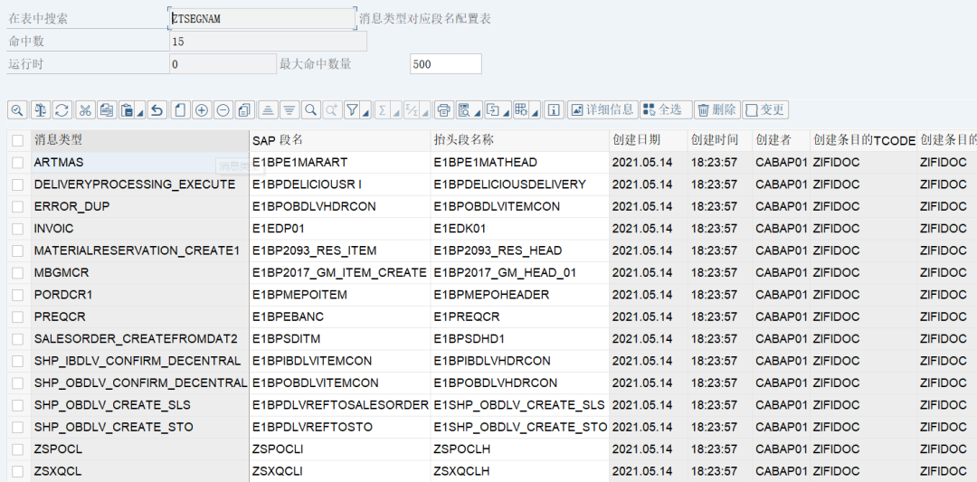Click cell E1EDK01 in 抬头段名称 column
Viewport: 977px width, 482px height.
[x=519, y=229]
